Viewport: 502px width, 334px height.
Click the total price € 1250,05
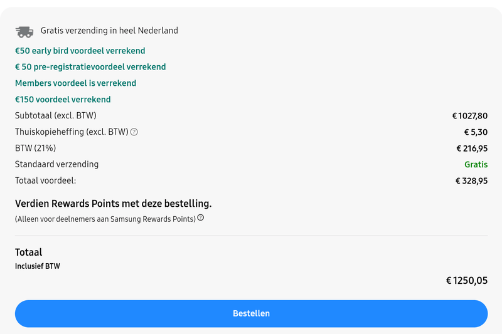click(466, 281)
